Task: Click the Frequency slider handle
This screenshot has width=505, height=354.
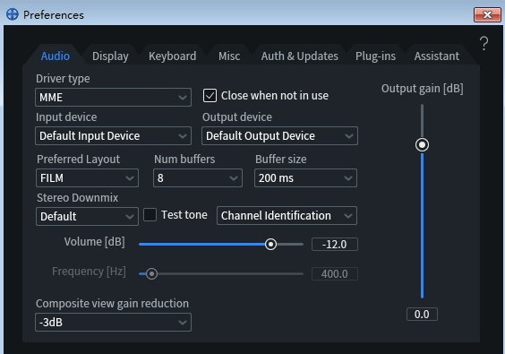Action: [151, 273]
